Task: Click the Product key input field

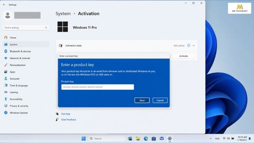Action: [98, 87]
